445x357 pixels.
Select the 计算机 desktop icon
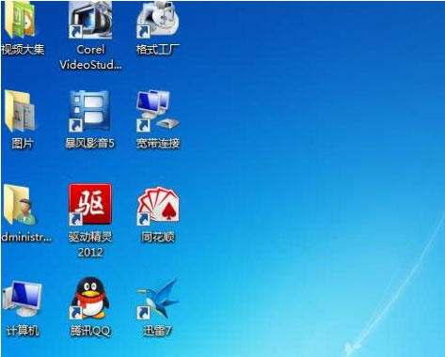(22, 299)
